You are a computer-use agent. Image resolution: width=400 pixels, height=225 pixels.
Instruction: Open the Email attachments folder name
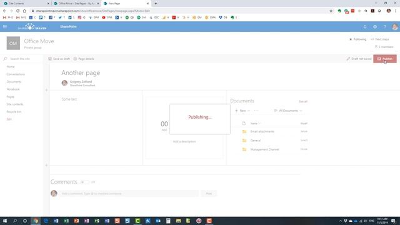click(x=262, y=132)
